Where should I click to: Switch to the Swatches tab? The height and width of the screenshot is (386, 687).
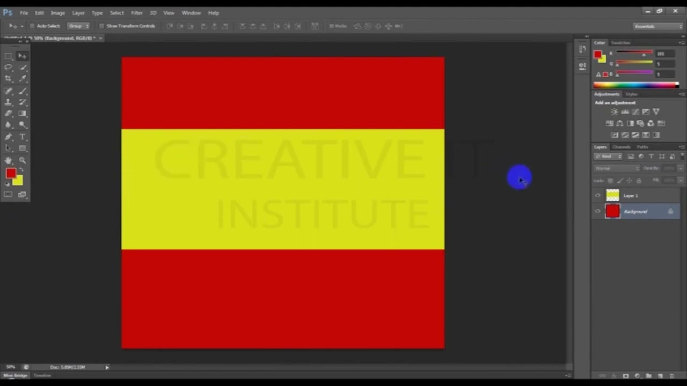click(620, 43)
